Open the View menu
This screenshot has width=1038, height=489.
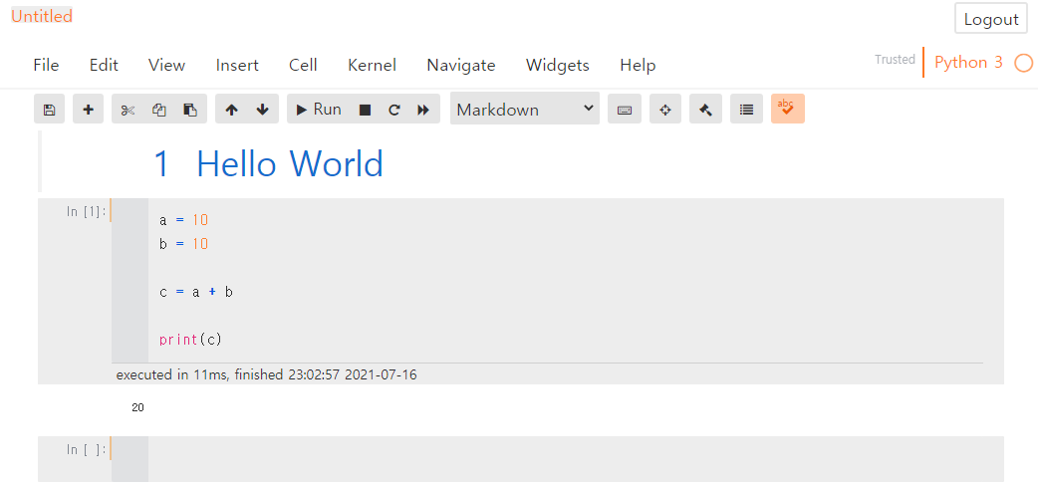point(166,65)
